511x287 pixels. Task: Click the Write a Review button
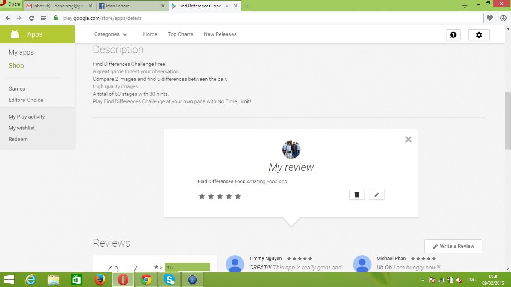453,246
